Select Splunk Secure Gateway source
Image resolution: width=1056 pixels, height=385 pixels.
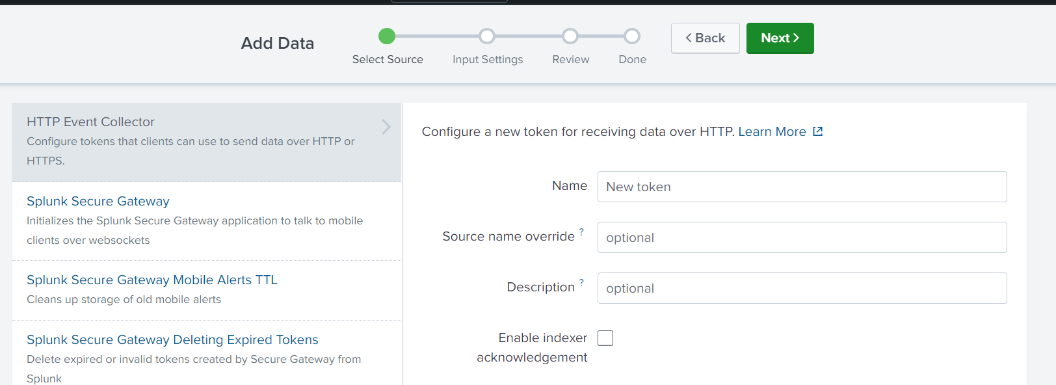pyautogui.click(x=98, y=201)
